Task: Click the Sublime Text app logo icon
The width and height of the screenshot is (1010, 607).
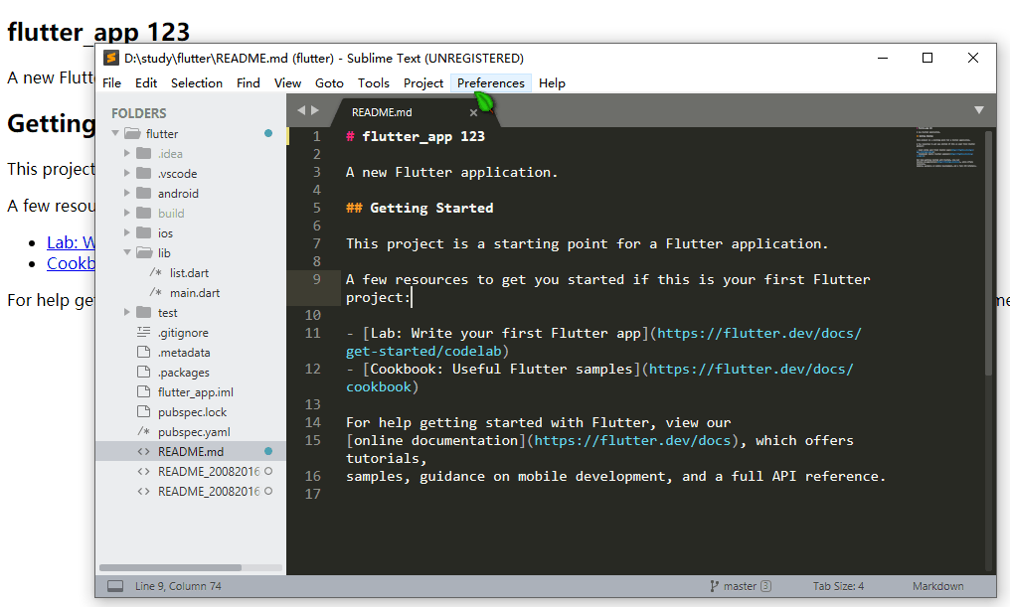Action: click(111, 58)
